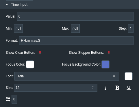Click the Focus Color label
The height and width of the screenshot is (107, 139).
coord(15,64)
